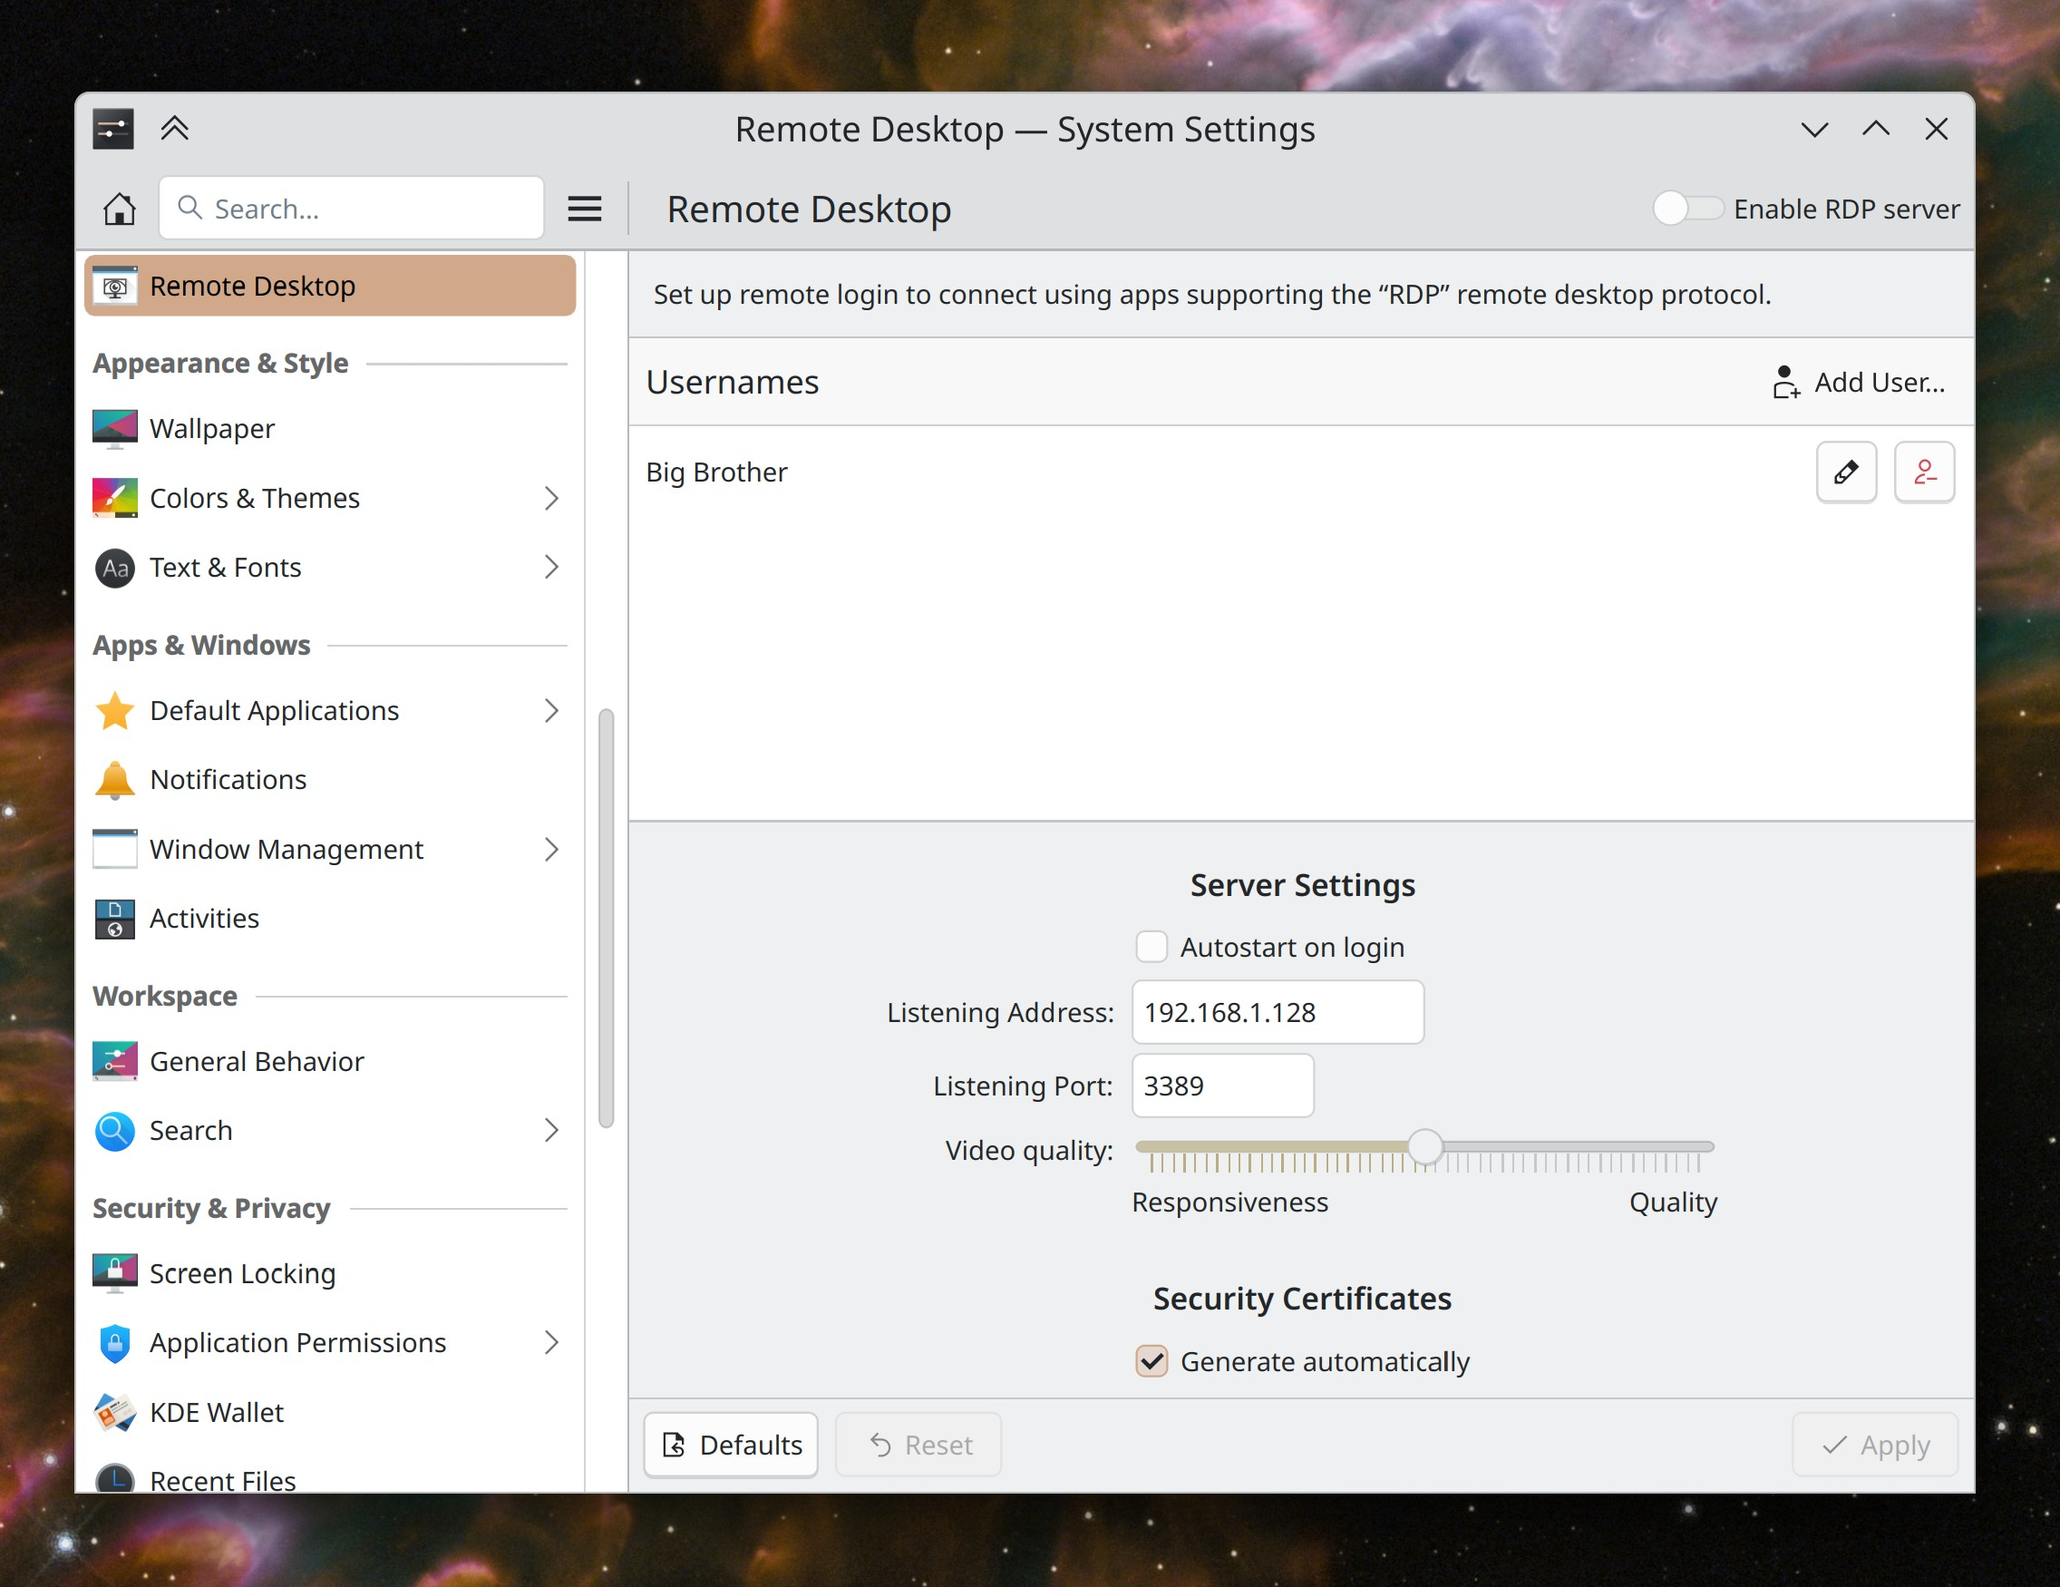Click the Add User icon
Image resolution: width=2060 pixels, height=1587 pixels.
[x=1784, y=382]
